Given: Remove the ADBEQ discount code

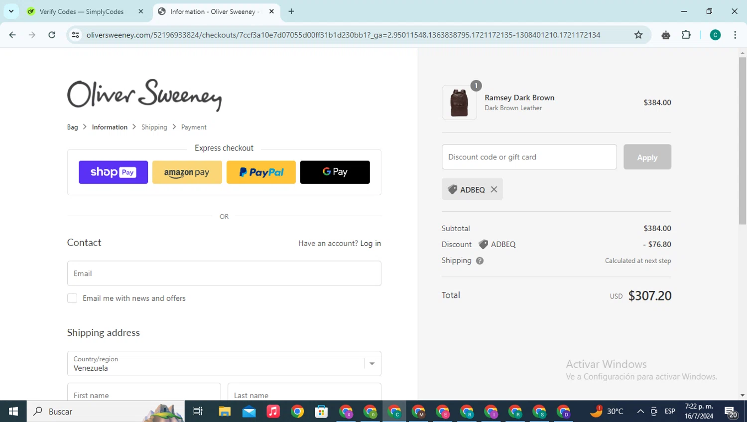Looking at the screenshot, I should (494, 189).
